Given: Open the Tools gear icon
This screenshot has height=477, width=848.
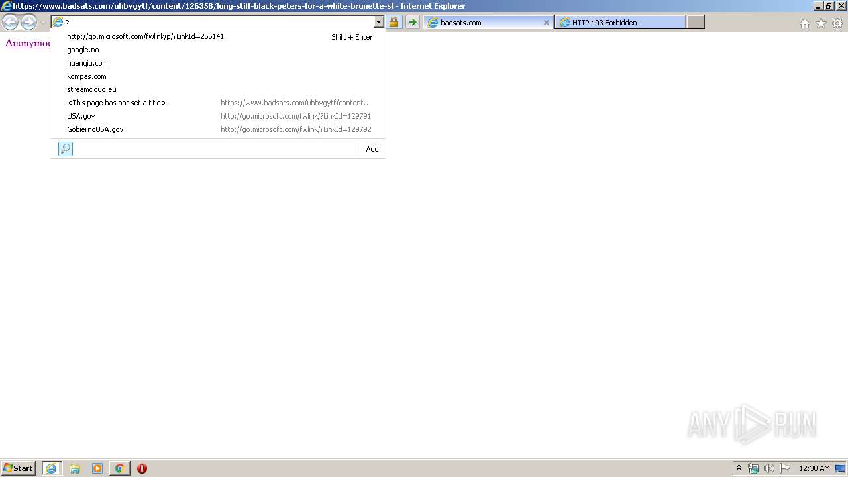Looking at the screenshot, I should point(837,23).
